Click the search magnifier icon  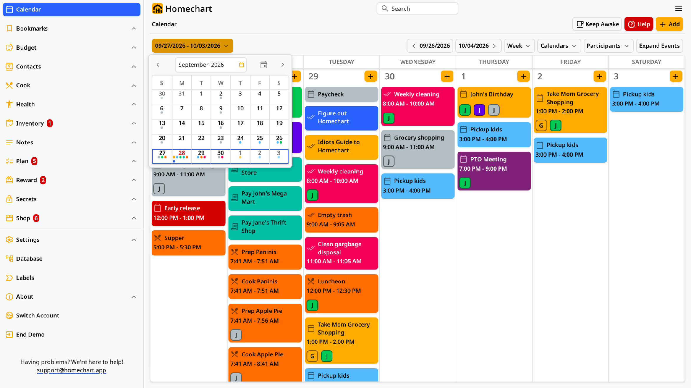[x=385, y=9]
